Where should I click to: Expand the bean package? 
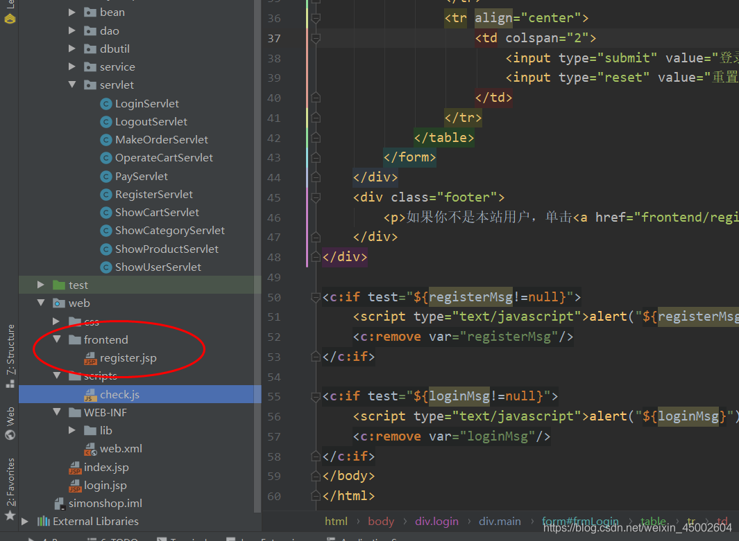click(72, 12)
